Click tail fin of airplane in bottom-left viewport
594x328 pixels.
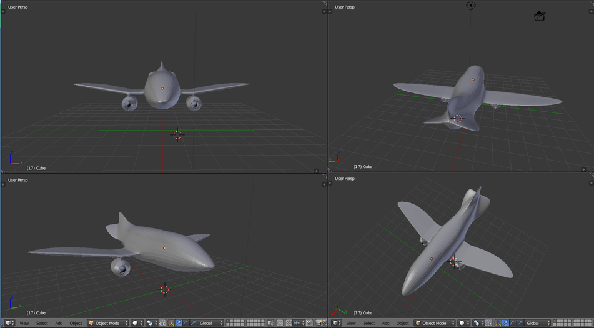coord(123,219)
